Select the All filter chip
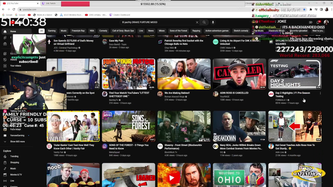This screenshot has height=187, width=333. click(42, 31)
